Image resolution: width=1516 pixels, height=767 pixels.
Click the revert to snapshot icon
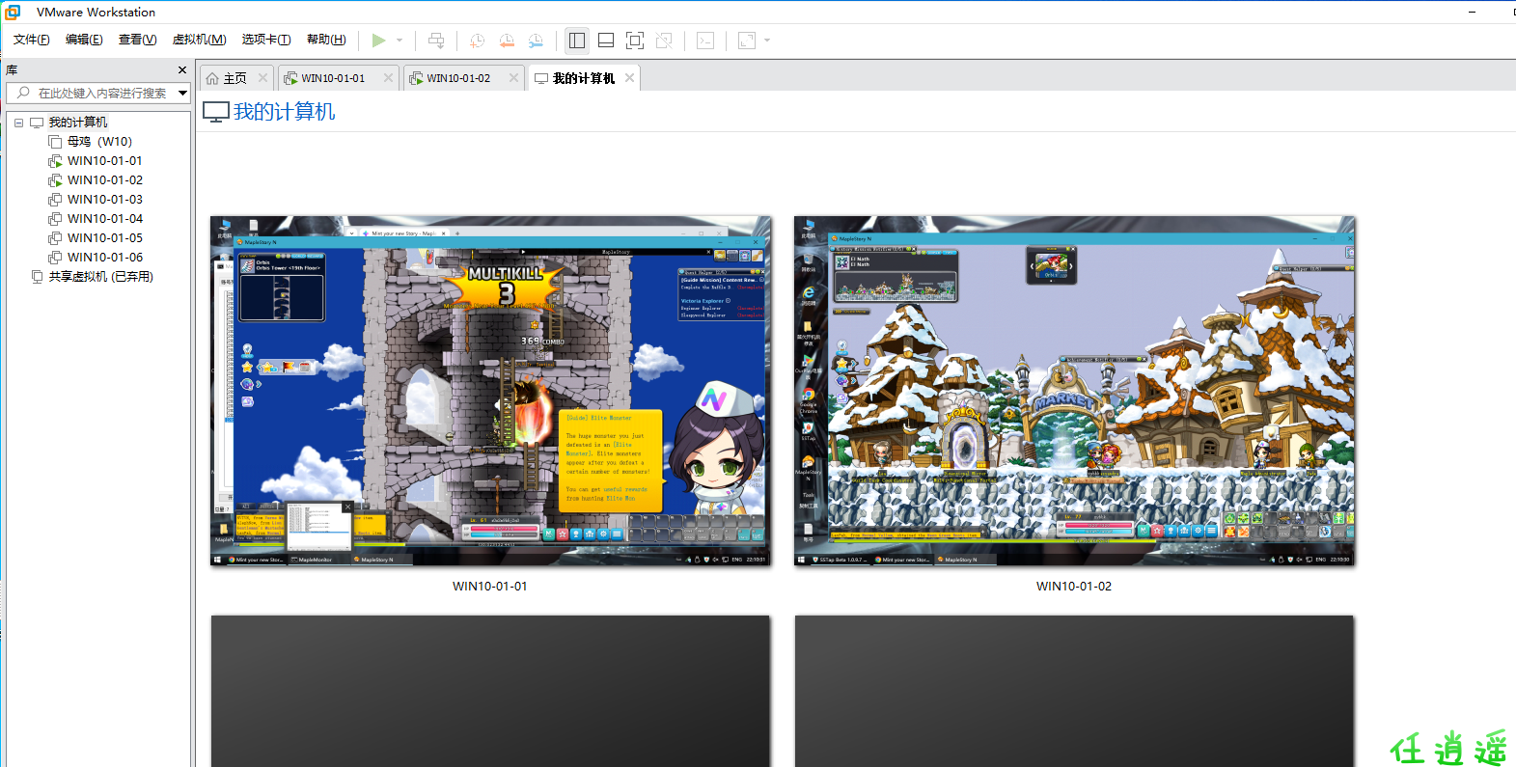(x=507, y=40)
